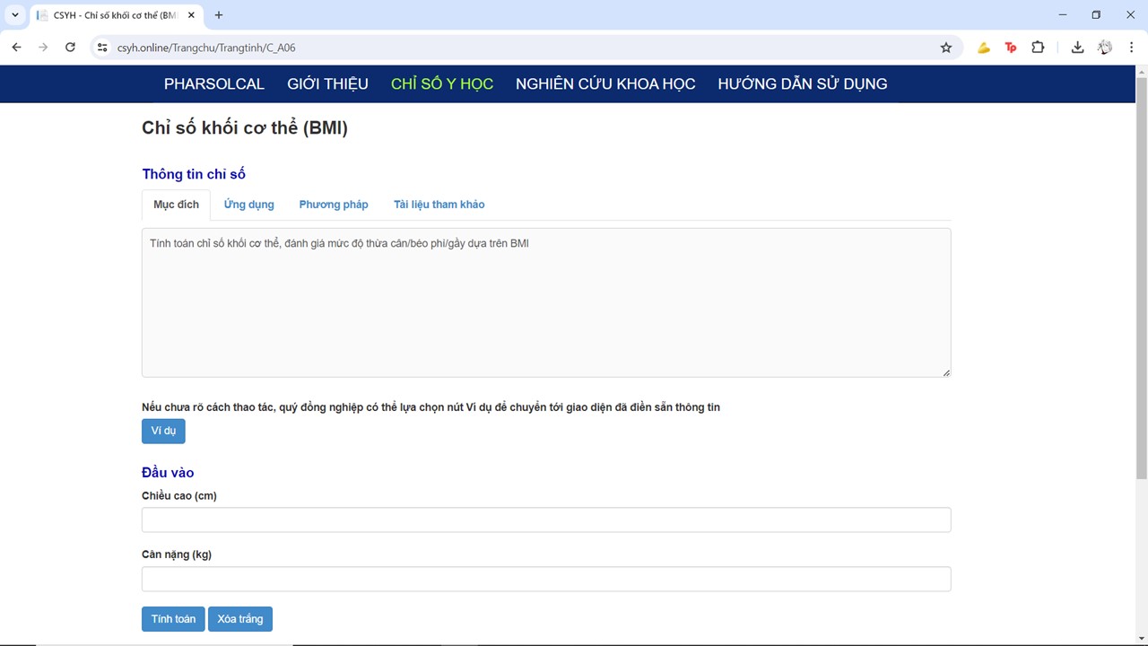The height and width of the screenshot is (646, 1148).
Task: Select the CSYH - Chỉ số khối cơ thể tab
Action: [x=116, y=15]
